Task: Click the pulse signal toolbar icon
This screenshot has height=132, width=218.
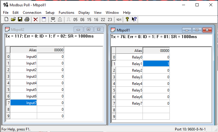Action: point(68,19)
